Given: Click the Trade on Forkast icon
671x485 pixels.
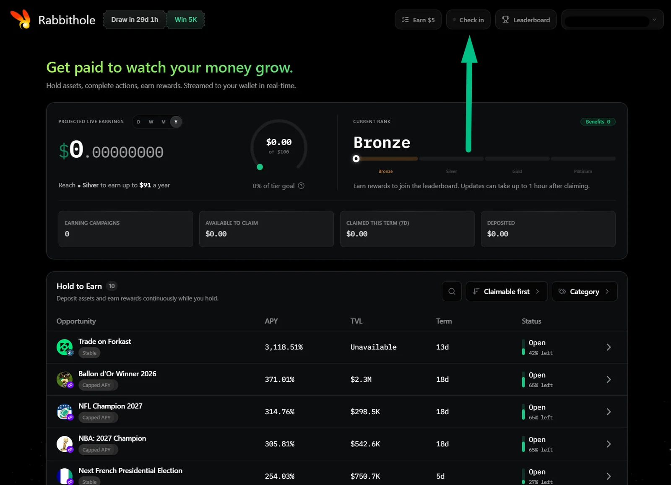Looking at the screenshot, I should [x=65, y=347].
